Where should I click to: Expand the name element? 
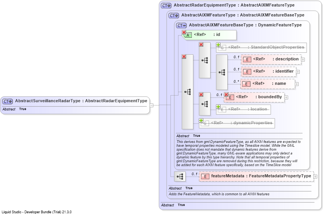tap(297, 84)
